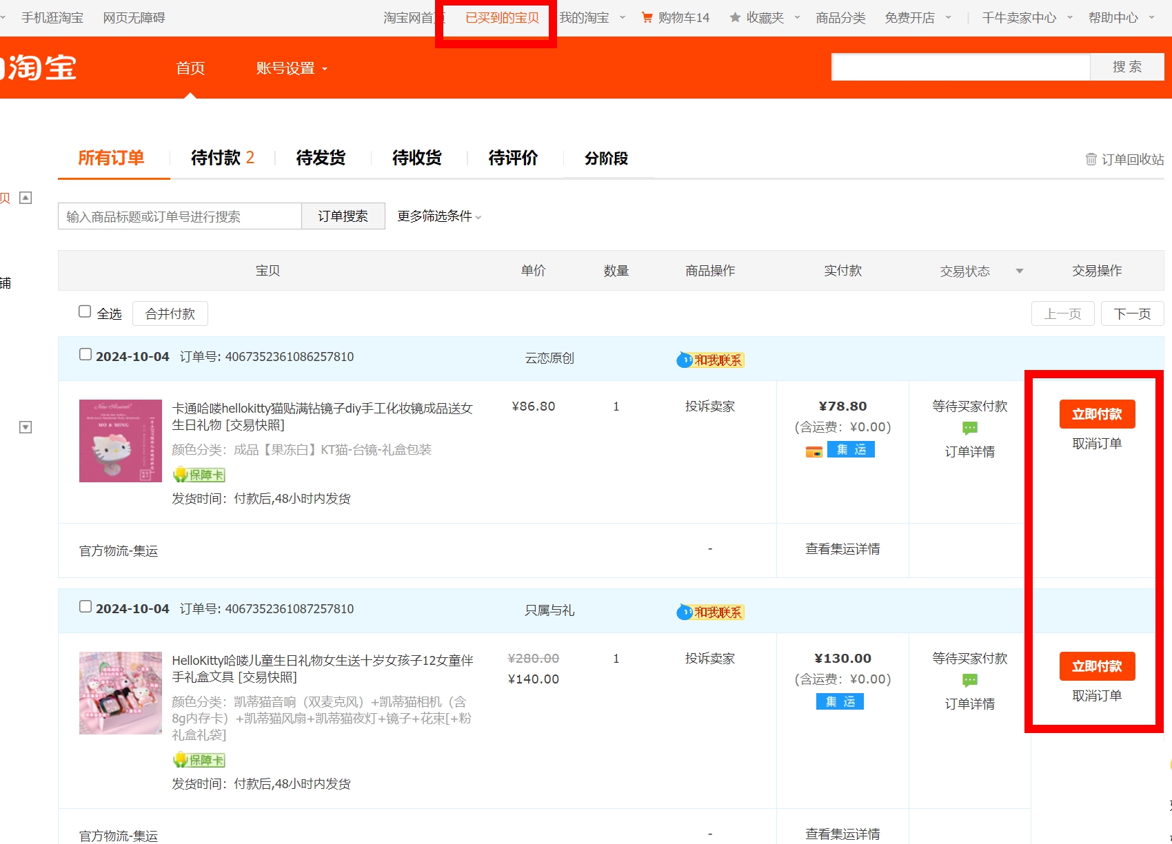Screen dimensions: 1172x844
Task: Expand the 千牛卖家中心 dropdown
Action: [1027, 17]
